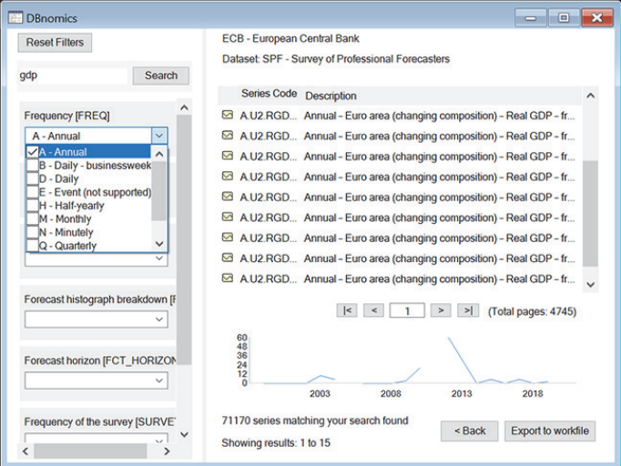Click the envelope icon of the fourth series row
Image resolution: width=621 pixels, height=466 pixels.
pos(228,176)
